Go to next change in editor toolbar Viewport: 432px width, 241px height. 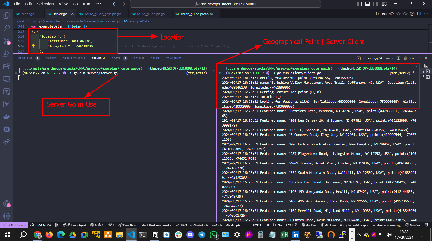pyautogui.click(x=405, y=14)
